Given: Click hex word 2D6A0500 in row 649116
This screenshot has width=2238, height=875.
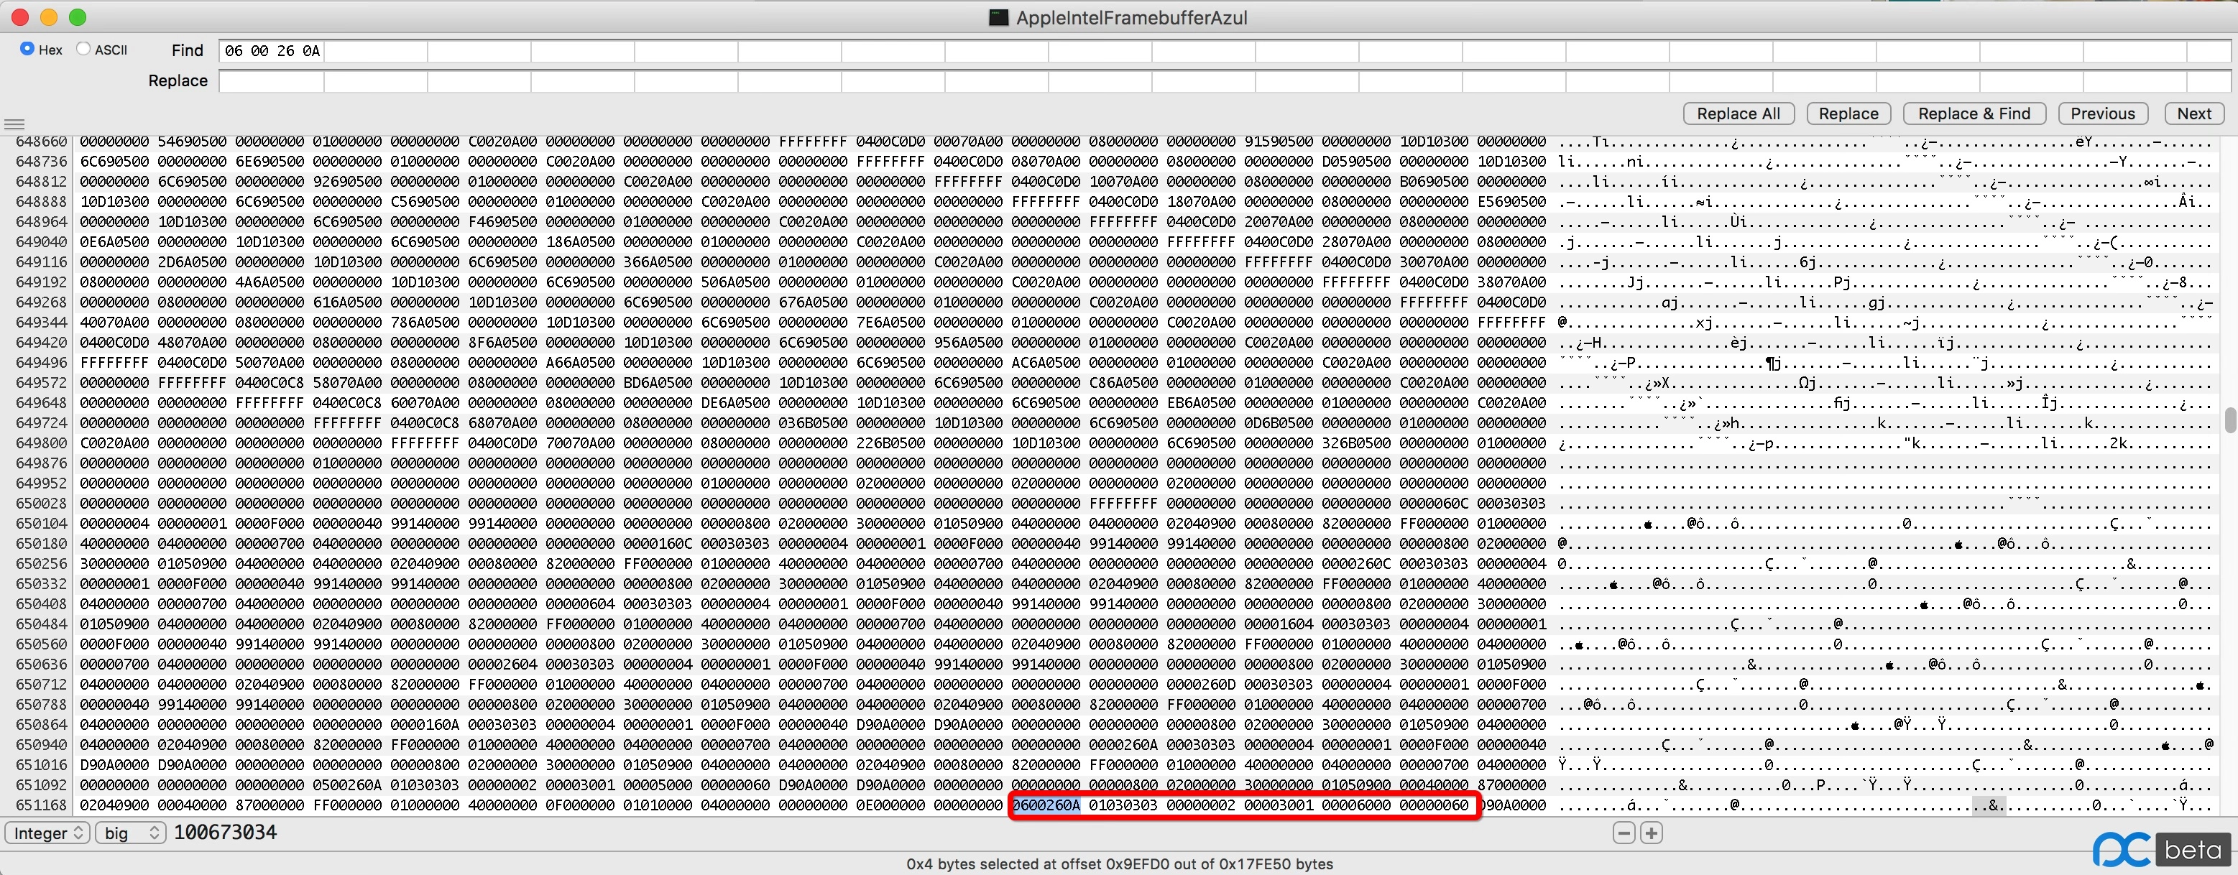Looking at the screenshot, I should click(192, 262).
